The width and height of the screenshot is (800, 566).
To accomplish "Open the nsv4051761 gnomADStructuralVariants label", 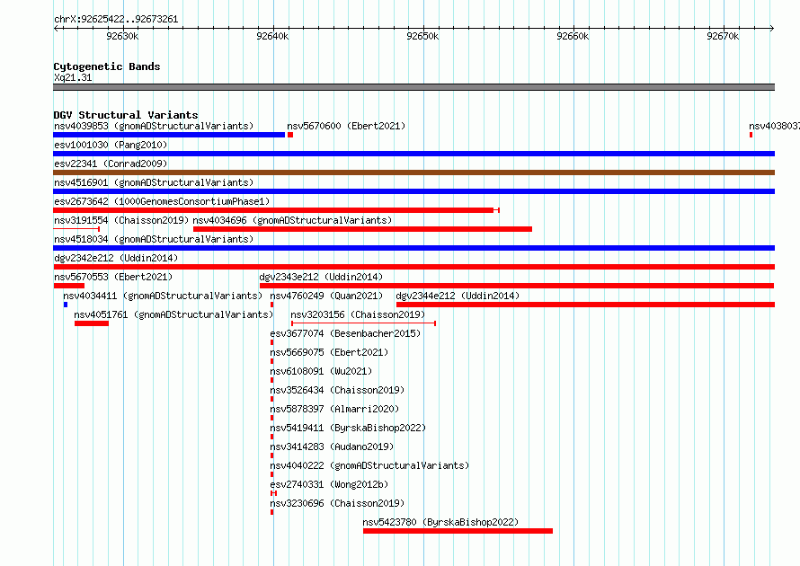I will click(x=173, y=314).
